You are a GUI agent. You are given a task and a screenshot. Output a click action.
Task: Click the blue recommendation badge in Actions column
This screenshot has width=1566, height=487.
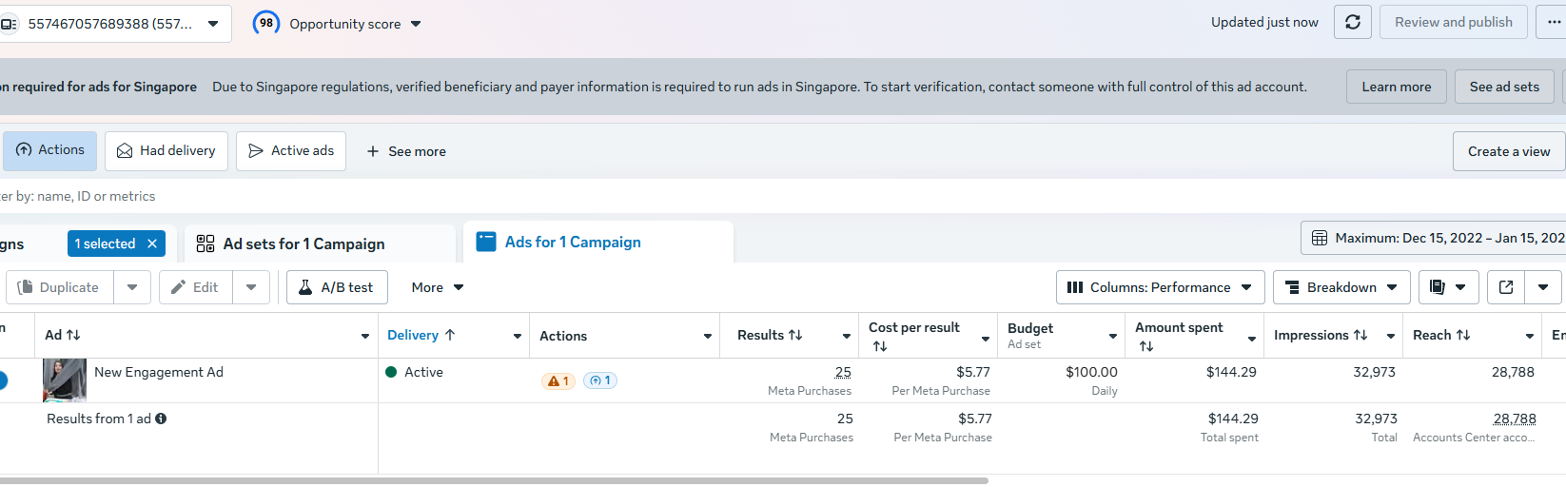600,380
